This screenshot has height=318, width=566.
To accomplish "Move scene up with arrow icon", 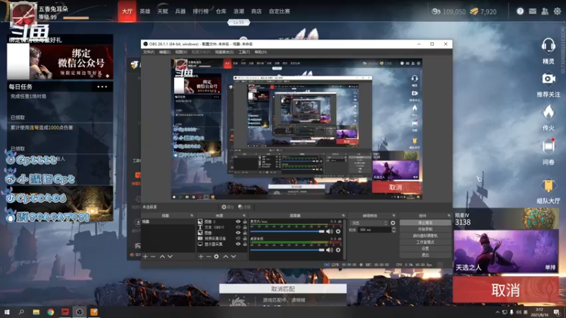I will [x=163, y=257].
